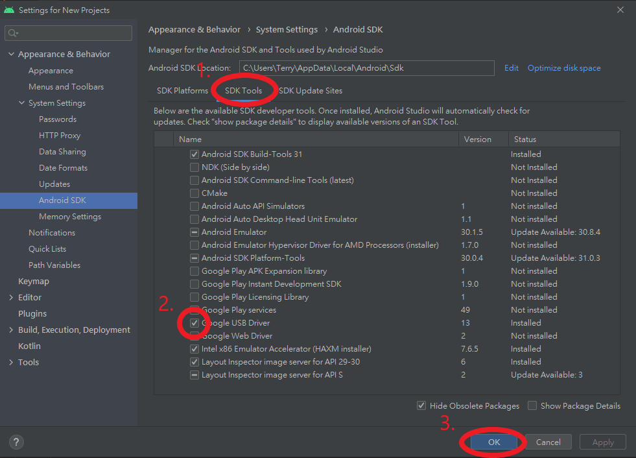Open Path Variables settings
This screenshot has width=636, height=458.
click(54, 265)
